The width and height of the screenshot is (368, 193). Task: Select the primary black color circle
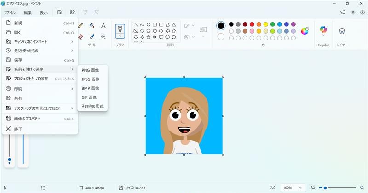pyautogui.click(x=221, y=25)
